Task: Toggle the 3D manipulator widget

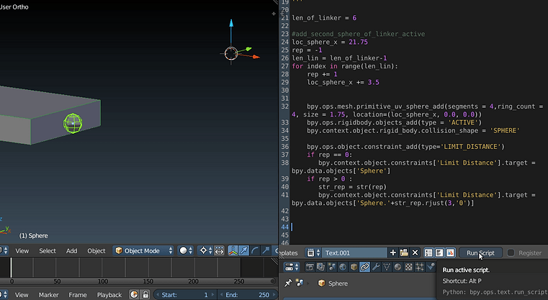Action: pyautogui.click(x=233, y=251)
